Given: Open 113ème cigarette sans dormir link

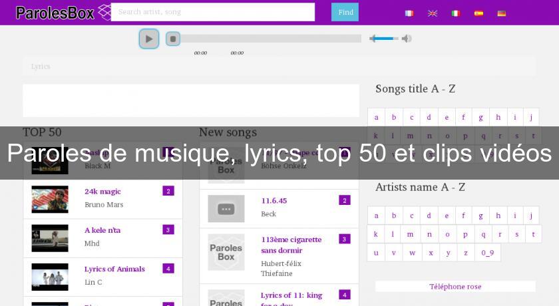Looking at the screenshot, I should click(x=291, y=245).
